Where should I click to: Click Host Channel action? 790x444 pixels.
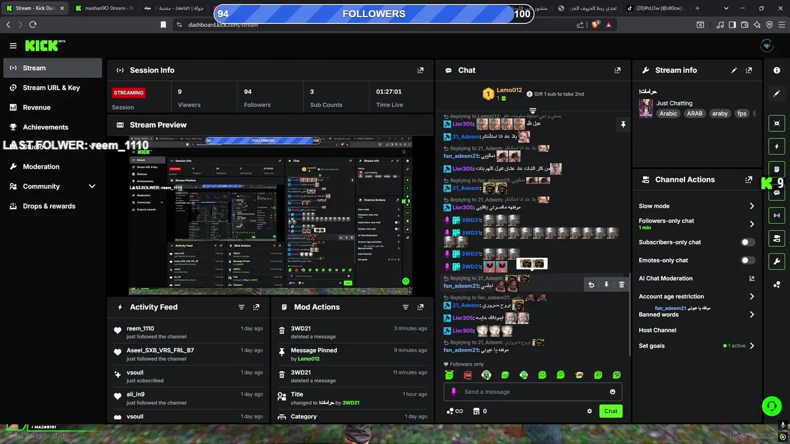pyautogui.click(x=657, y=331)
